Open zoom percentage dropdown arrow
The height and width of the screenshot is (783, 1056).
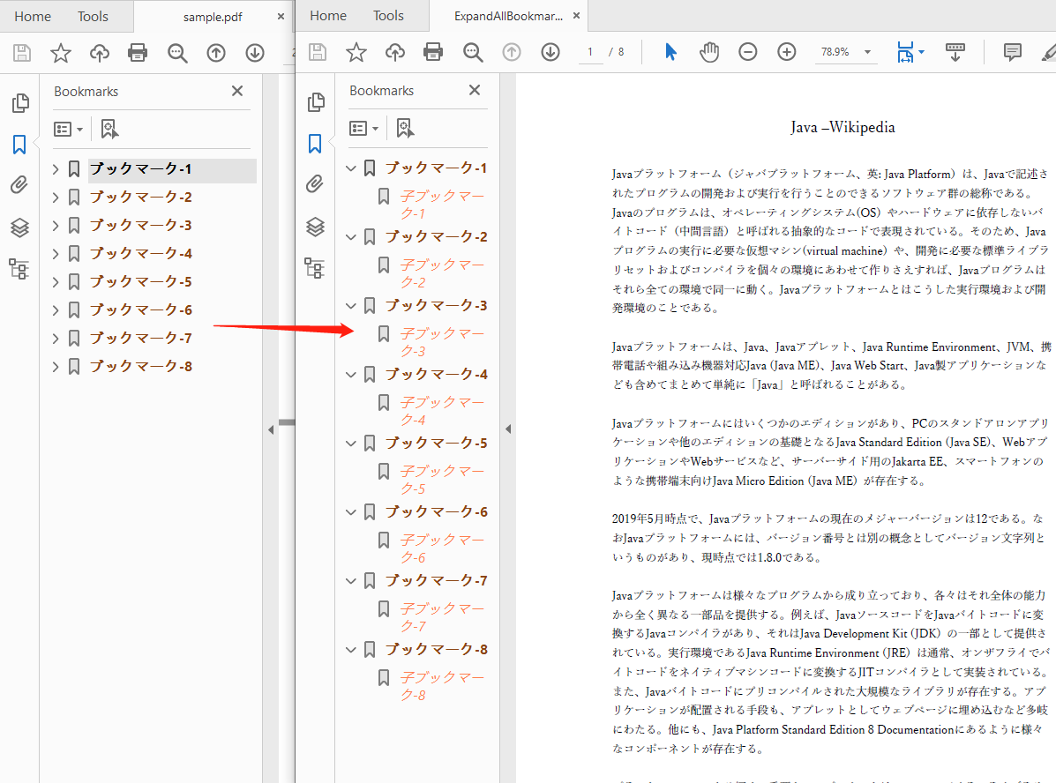867,52
